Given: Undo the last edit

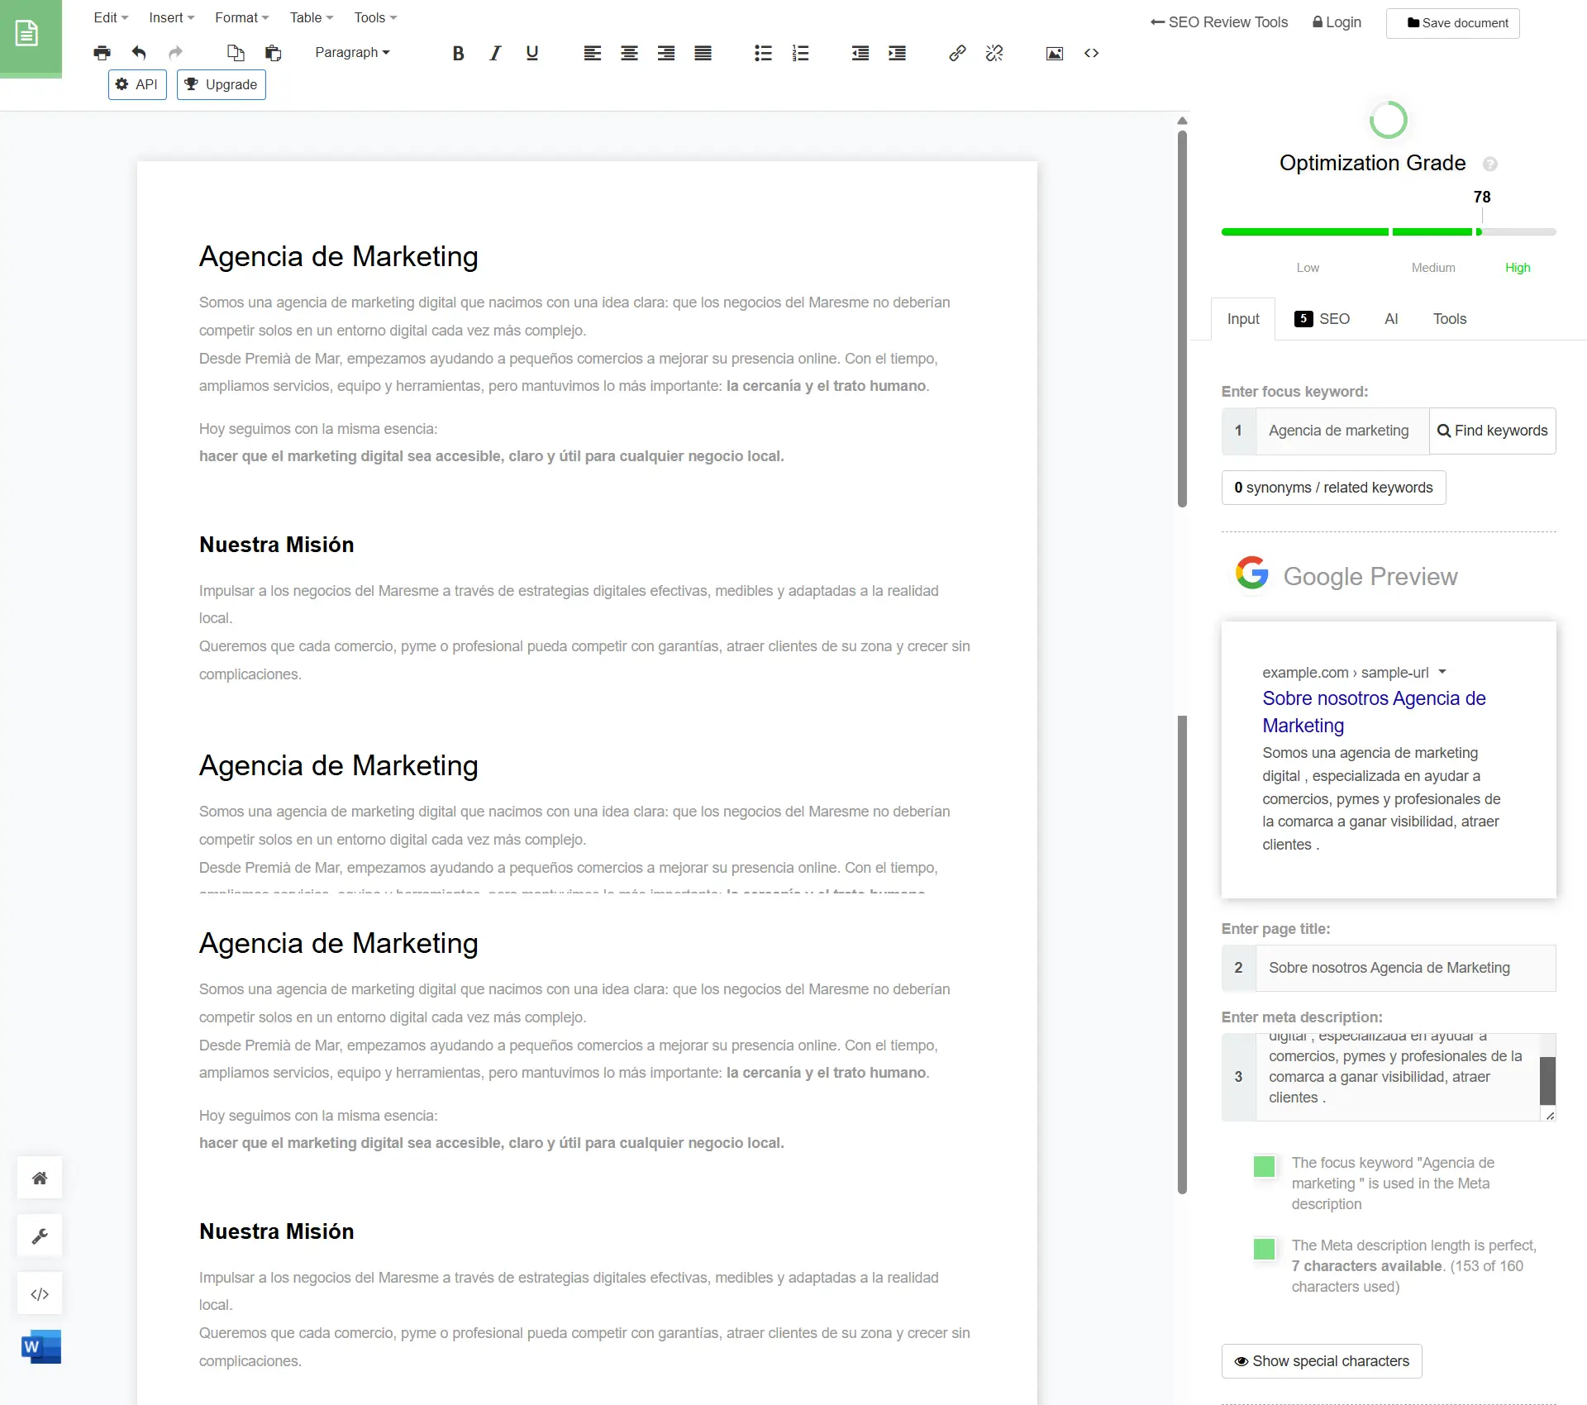Looking at the screenshot, I should point(139,53).
